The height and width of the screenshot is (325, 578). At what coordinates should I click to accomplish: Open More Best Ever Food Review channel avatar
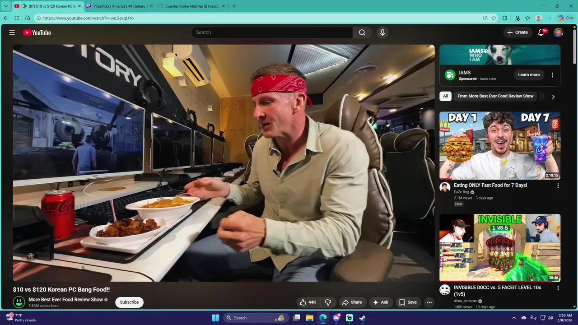point(19,302)
